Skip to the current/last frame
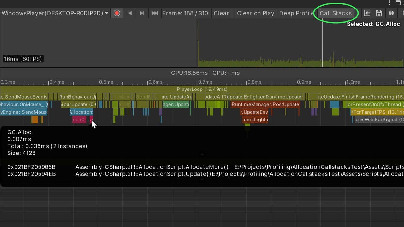 (x=155, y=13)
